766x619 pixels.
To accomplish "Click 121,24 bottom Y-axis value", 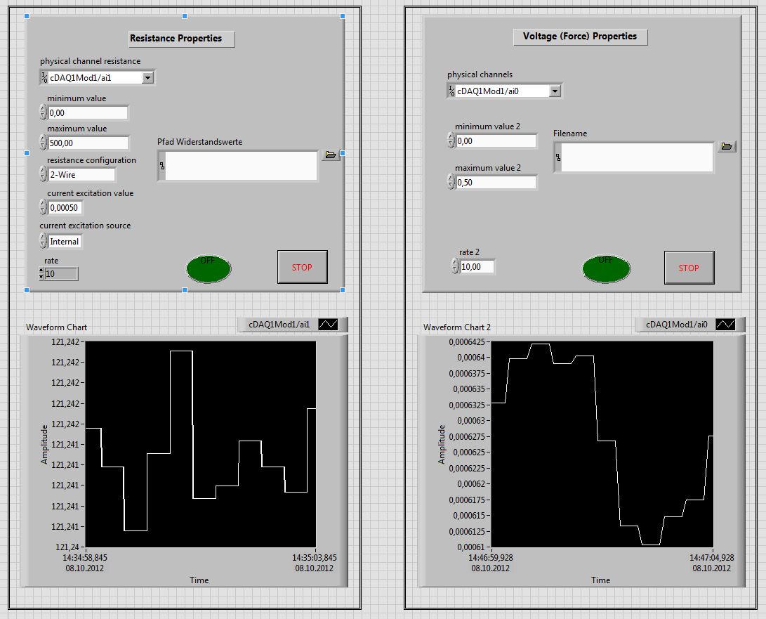I will [67, 547].
